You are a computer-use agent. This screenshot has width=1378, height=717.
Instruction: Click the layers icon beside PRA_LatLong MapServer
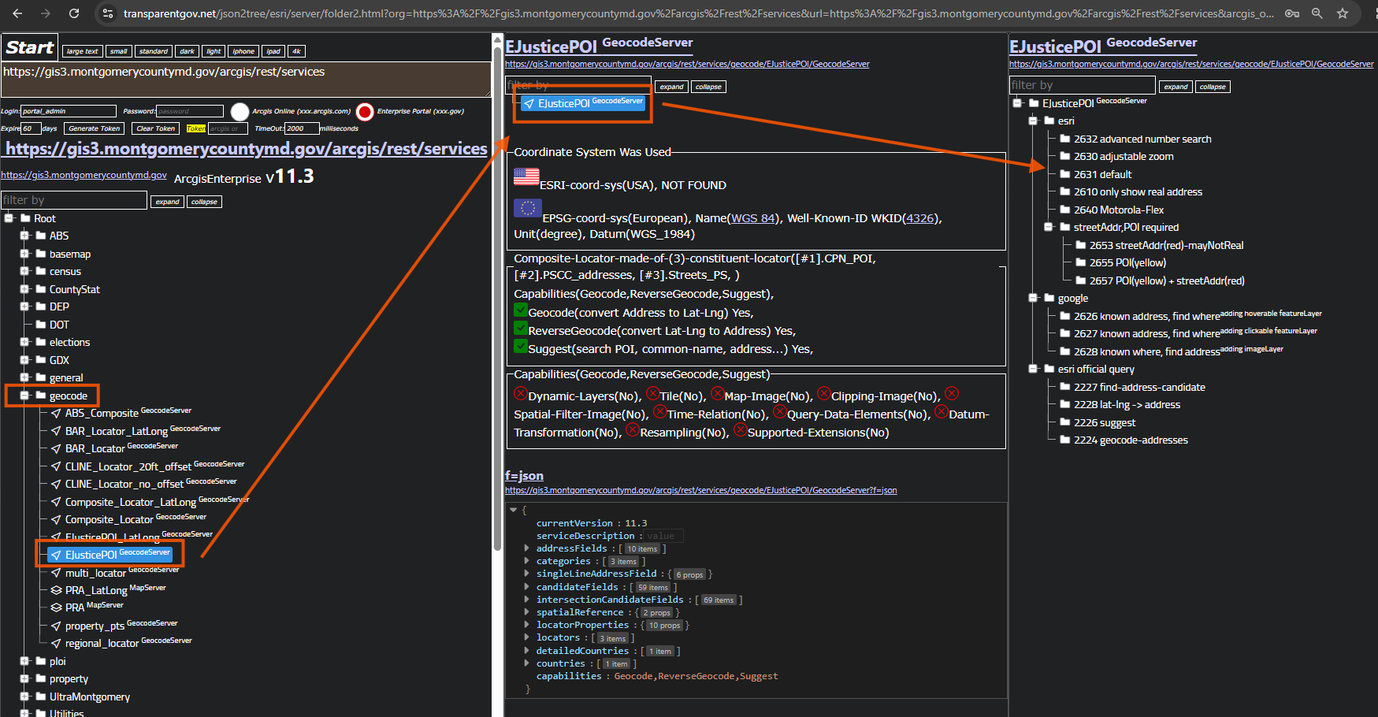(56, 590)
